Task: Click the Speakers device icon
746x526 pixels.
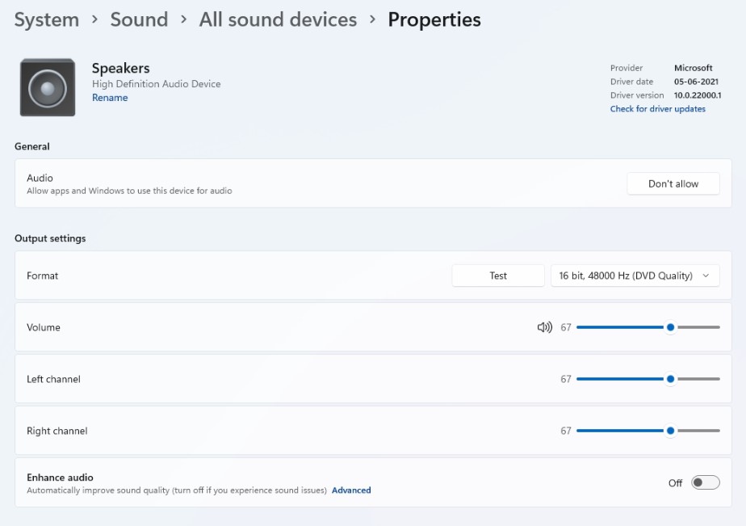Action: pyautogui.click(x=47, y=86)
